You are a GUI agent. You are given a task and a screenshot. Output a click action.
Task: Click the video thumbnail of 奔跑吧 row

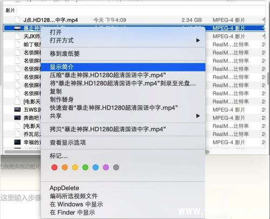pyautogui.click(x=17, y=118)
